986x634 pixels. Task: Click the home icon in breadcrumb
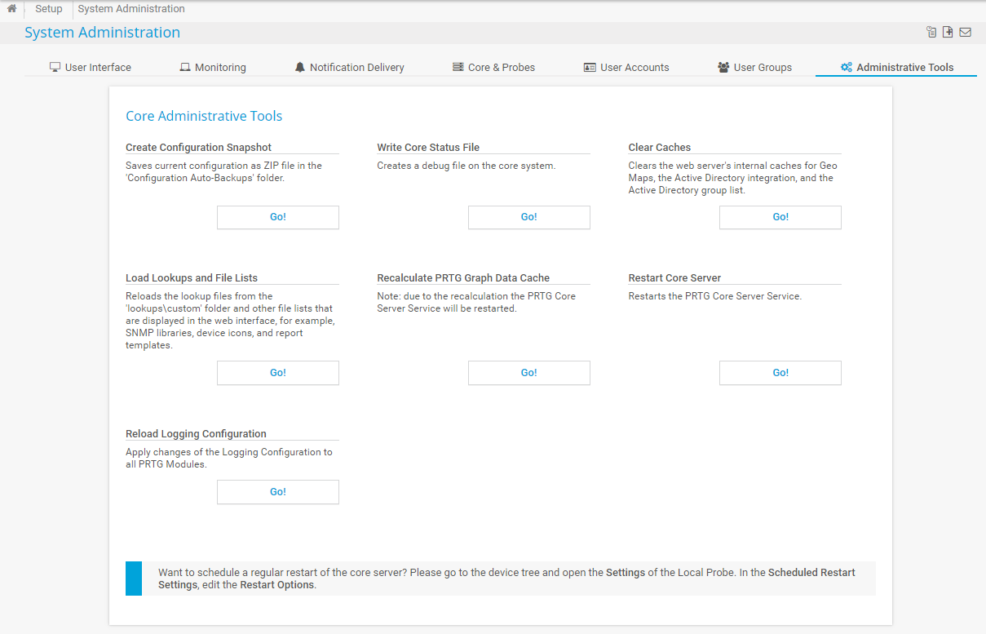pos(11,9)
